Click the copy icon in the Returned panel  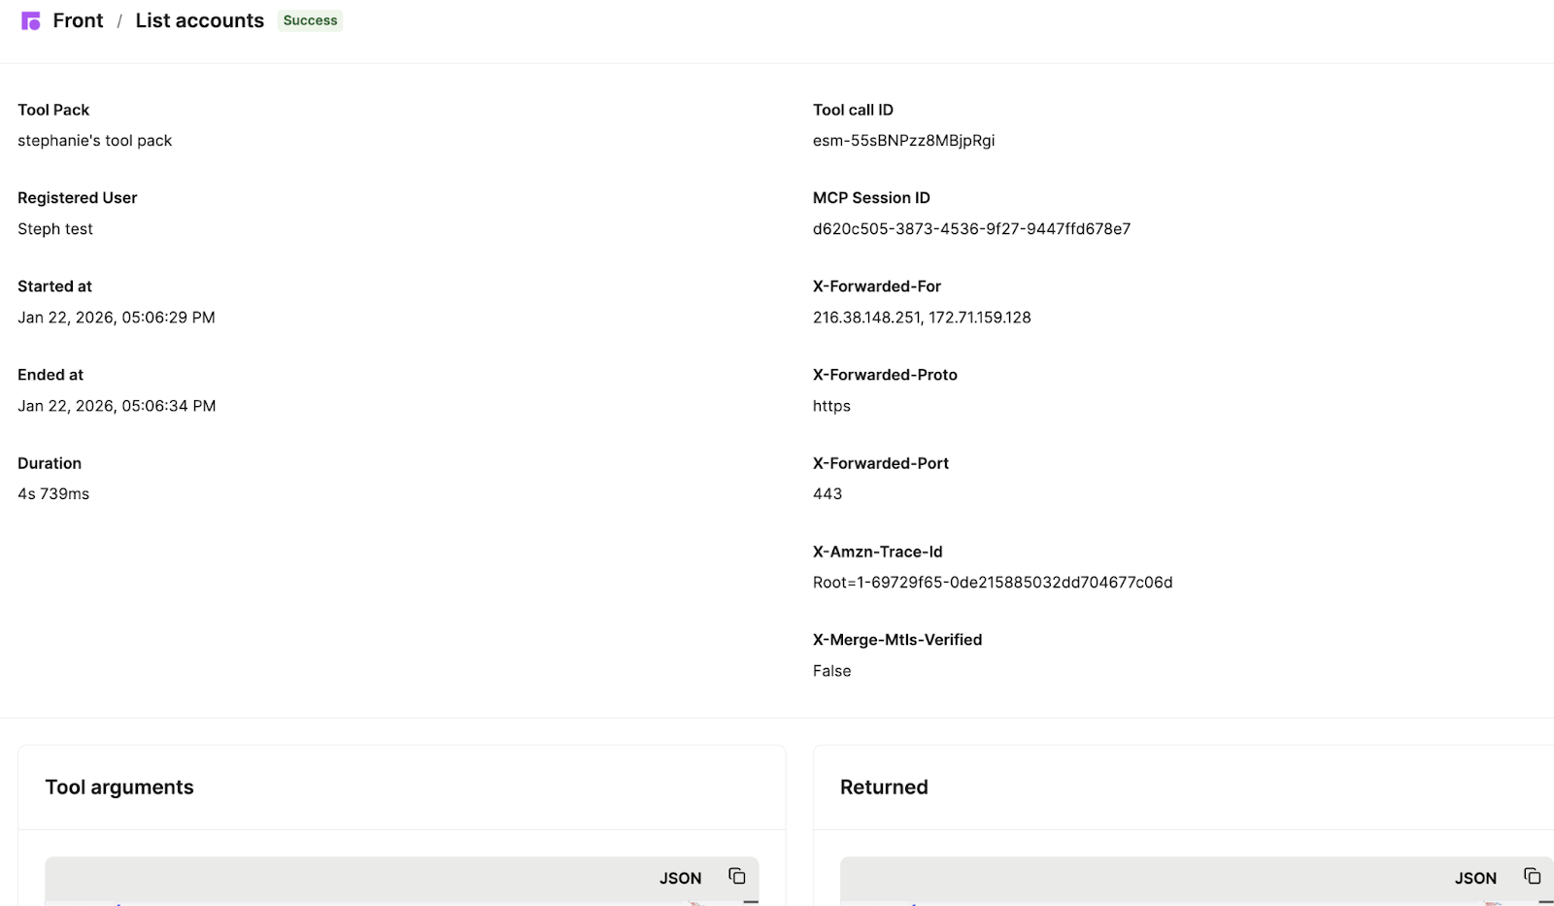click(1532, 876)
